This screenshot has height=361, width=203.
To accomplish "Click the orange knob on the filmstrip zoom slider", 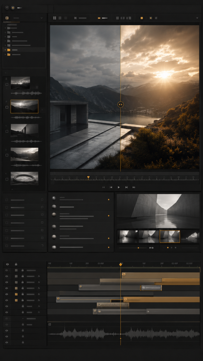I will pos(138,248).
